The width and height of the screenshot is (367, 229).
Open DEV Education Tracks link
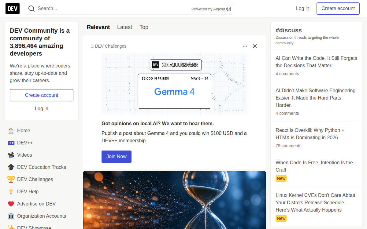click(42, 167)
